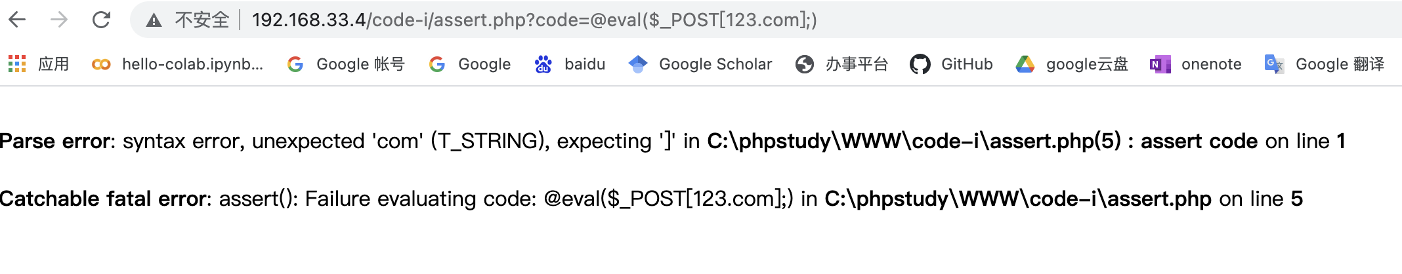
Task: Click the Google Drive triangle icon
Action: (1025, 64)
